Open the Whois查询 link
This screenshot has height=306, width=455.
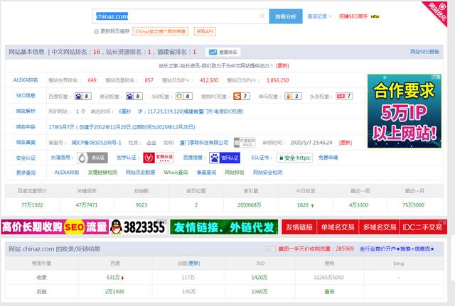coord(176,173)
